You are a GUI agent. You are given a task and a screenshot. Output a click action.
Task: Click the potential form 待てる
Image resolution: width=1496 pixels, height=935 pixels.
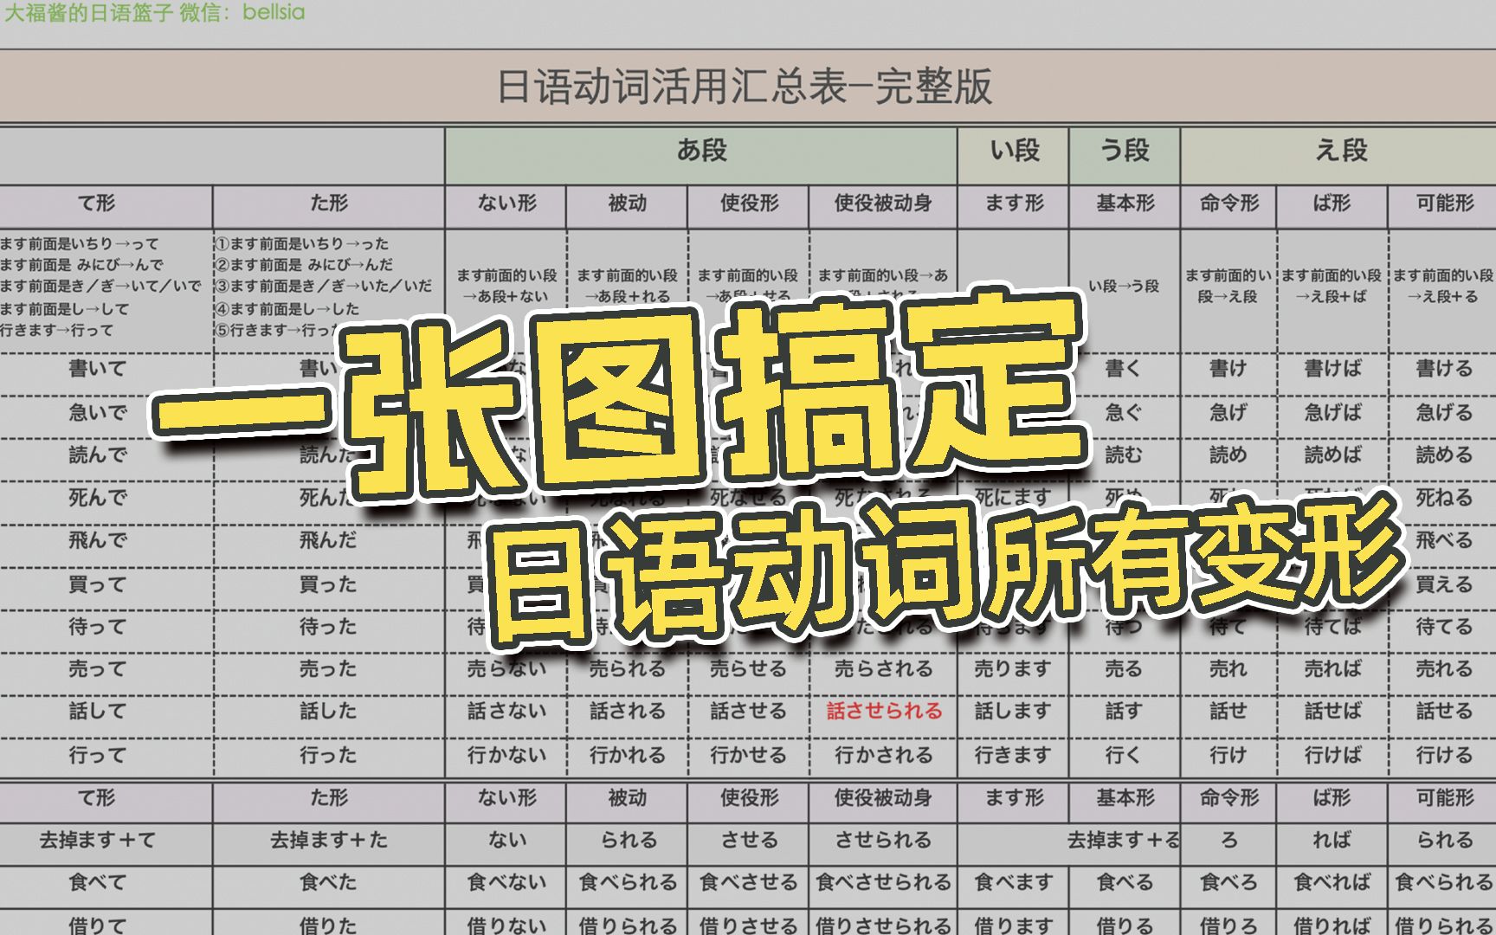[x=1444, y=628]
